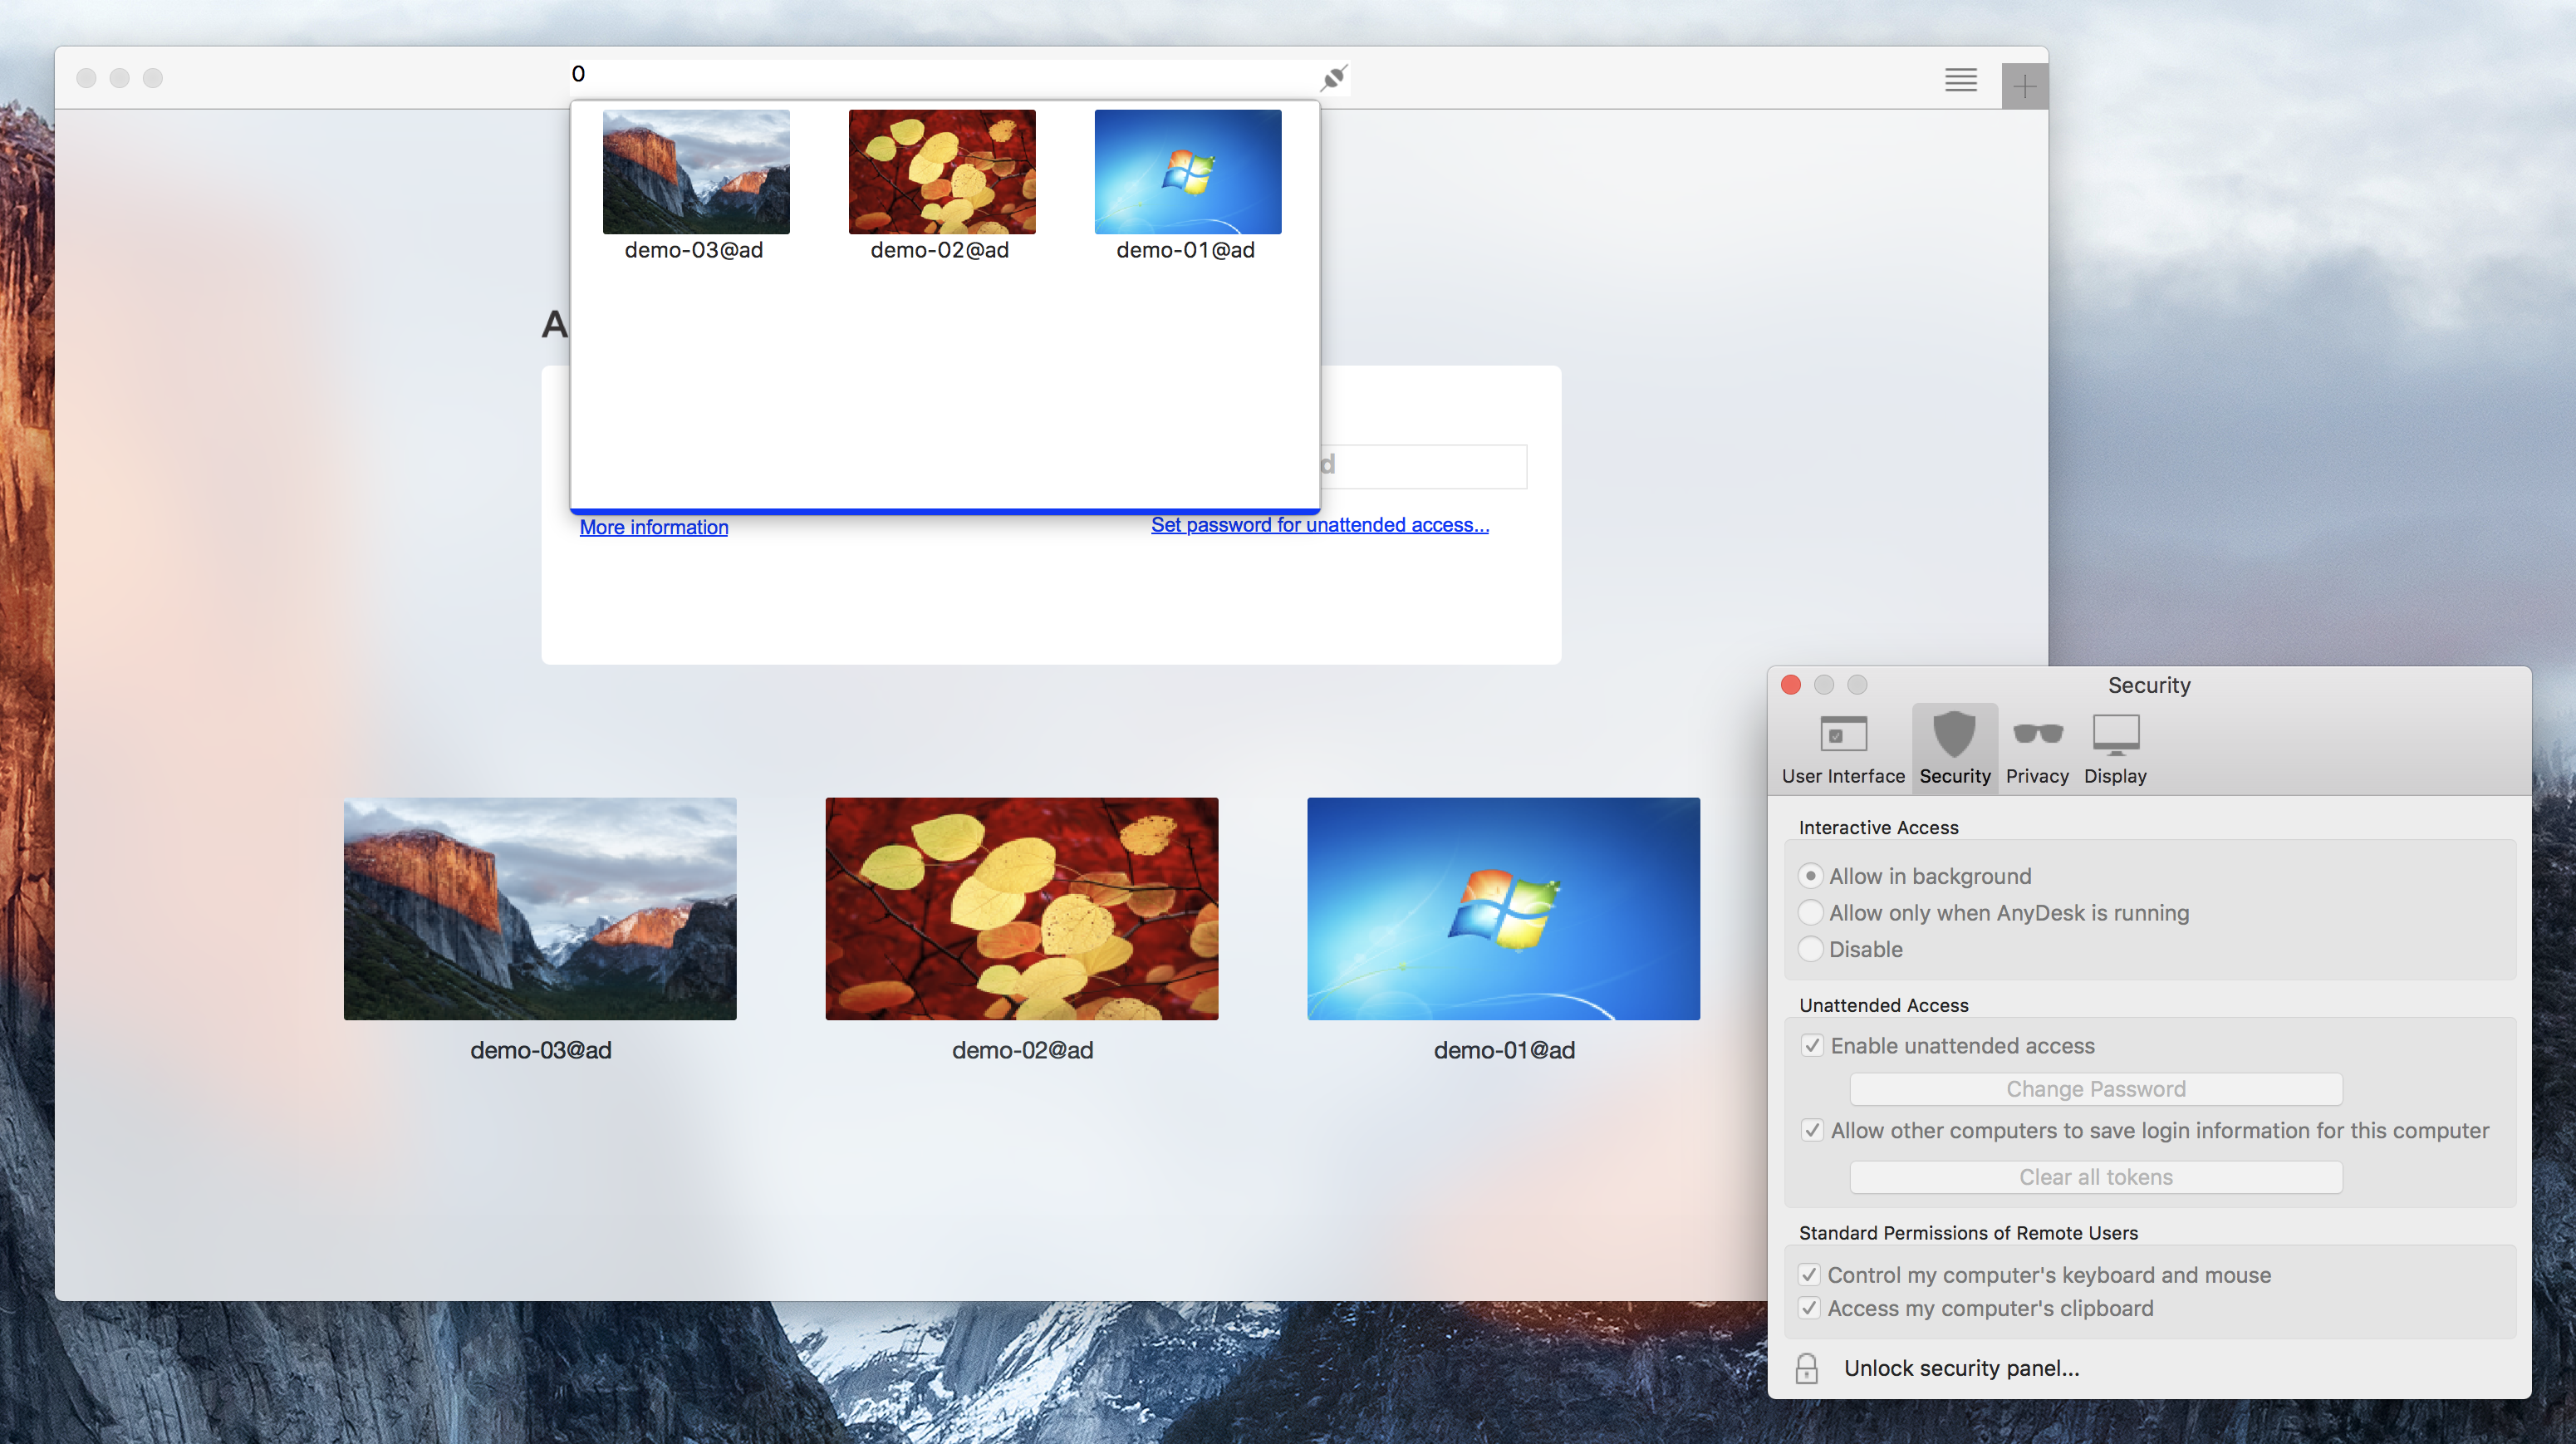This screenshot has width=2576, height=1444.
Task: Click Change Password button
Action: click(x=2095, y=1087)
